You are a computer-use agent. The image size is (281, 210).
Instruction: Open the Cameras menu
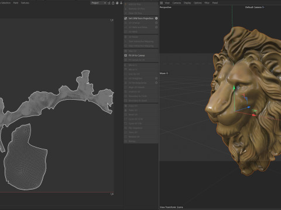(177, 3)
